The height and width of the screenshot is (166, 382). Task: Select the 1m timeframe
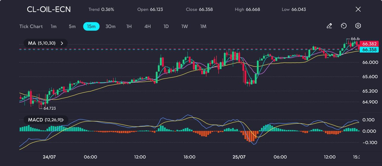coord(53,27)
